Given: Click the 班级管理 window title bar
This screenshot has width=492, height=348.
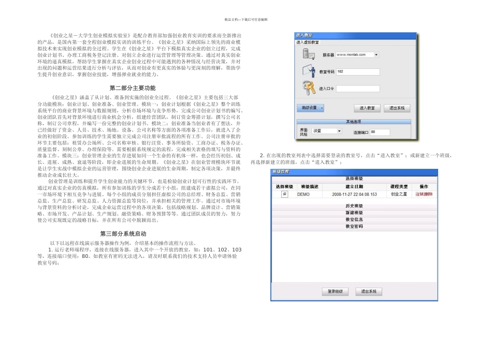Looking at the screenshot, I should [x=354, y=171].
